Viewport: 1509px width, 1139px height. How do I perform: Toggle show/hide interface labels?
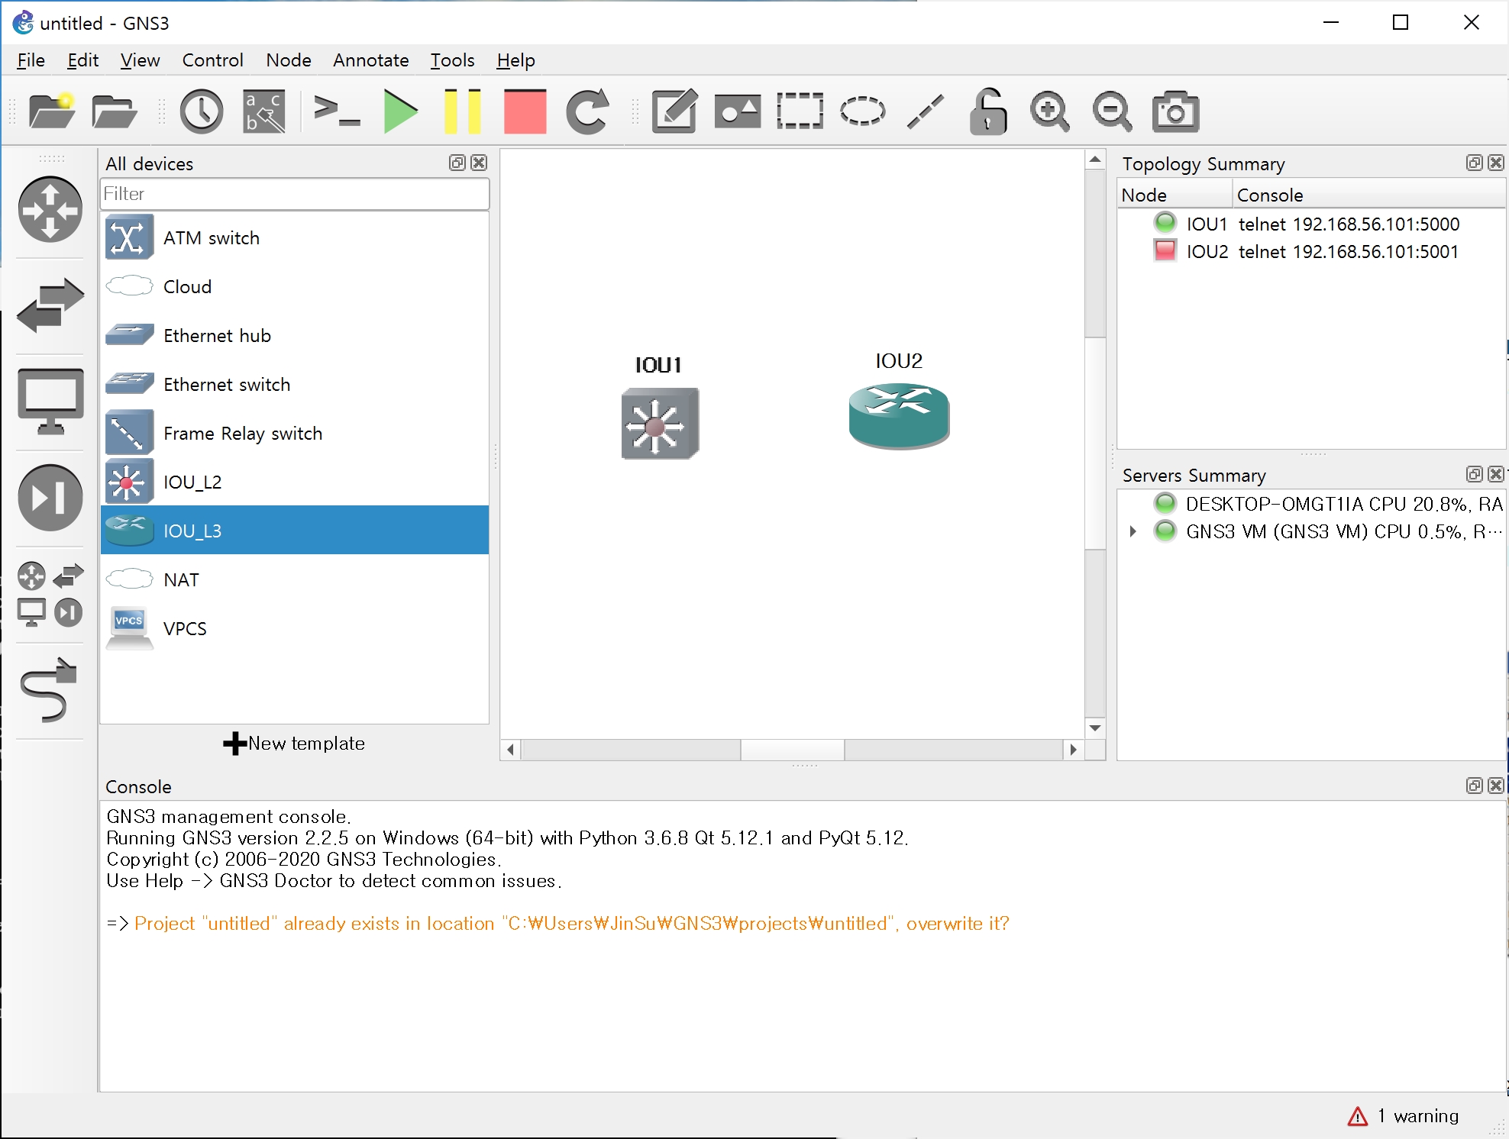(264, 112)
